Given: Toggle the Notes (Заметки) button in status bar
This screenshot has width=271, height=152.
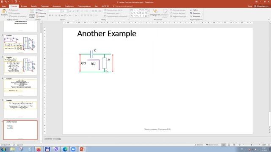Looking at the screenshot, I should pos(199,145).
